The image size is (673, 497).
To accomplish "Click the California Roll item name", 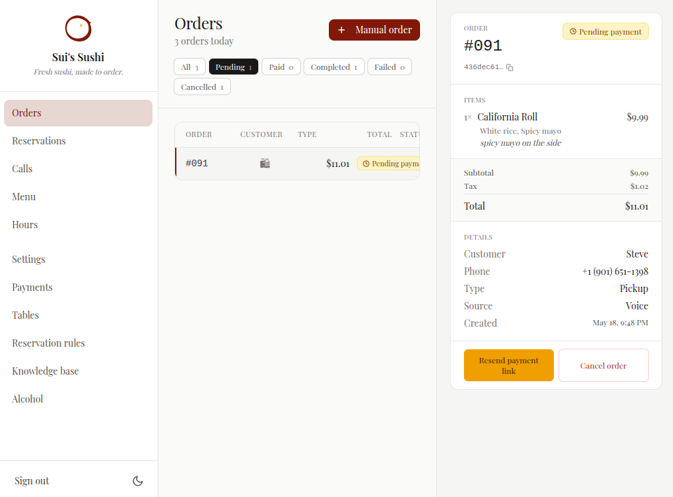I will click(x=507, y=117).
